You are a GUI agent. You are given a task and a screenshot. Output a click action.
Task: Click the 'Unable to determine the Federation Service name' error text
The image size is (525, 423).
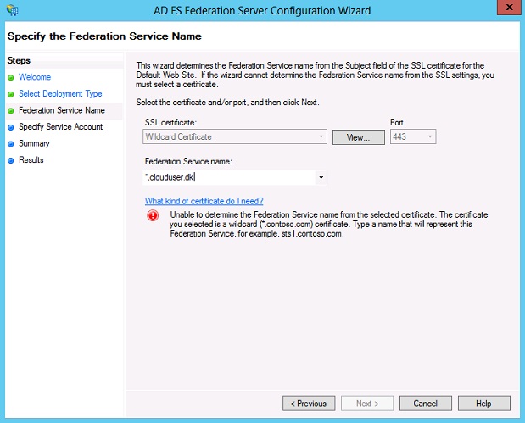pos(329,225)
